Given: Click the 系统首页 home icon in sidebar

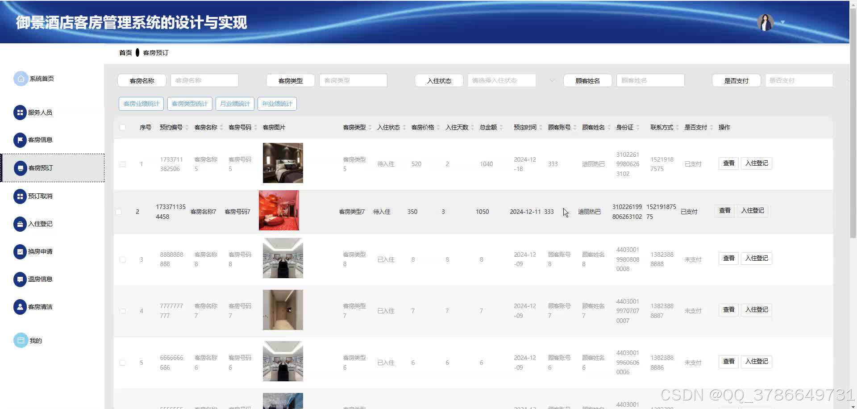Looking at the screenshot, I should [21, 79].
